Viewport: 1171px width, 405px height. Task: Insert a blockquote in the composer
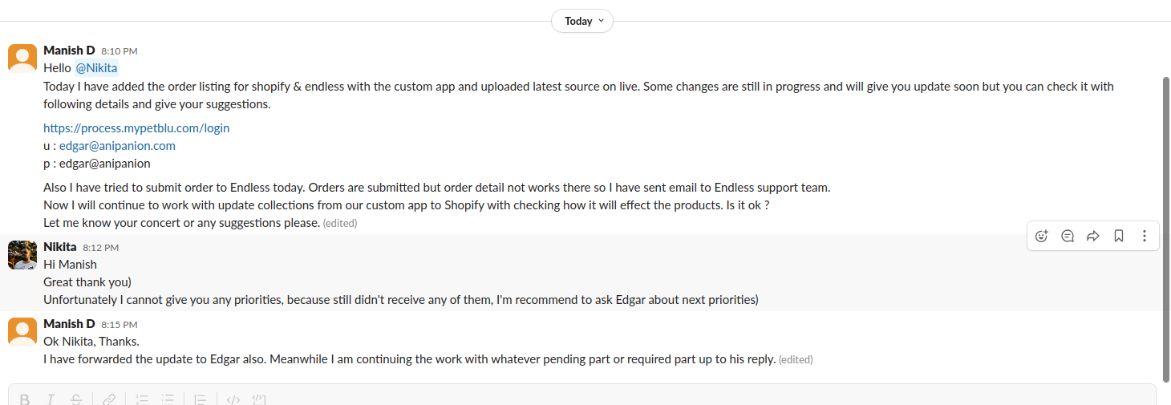(x=201, y=399)
